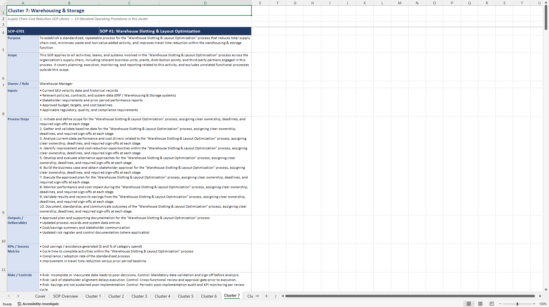
Task: Switch to Page Layout view
Action: tap(480, 304)
